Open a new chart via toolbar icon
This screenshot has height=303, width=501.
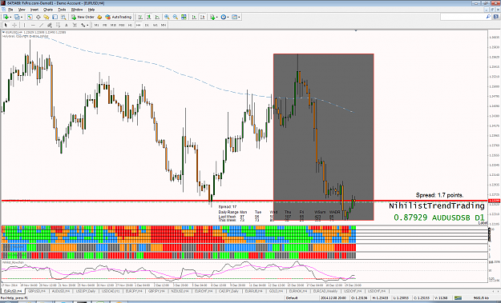point(6,17)
